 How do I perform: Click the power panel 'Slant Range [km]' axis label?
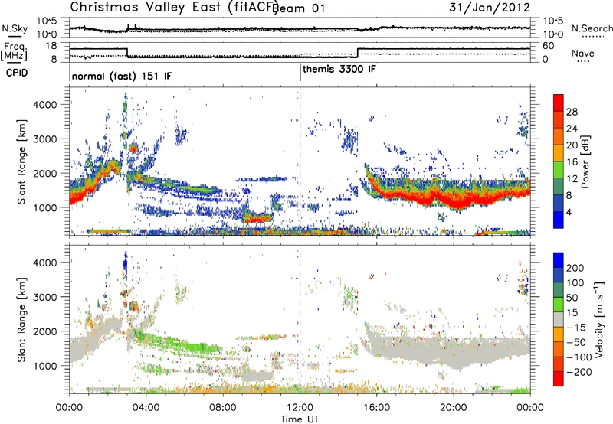[21, 161]
